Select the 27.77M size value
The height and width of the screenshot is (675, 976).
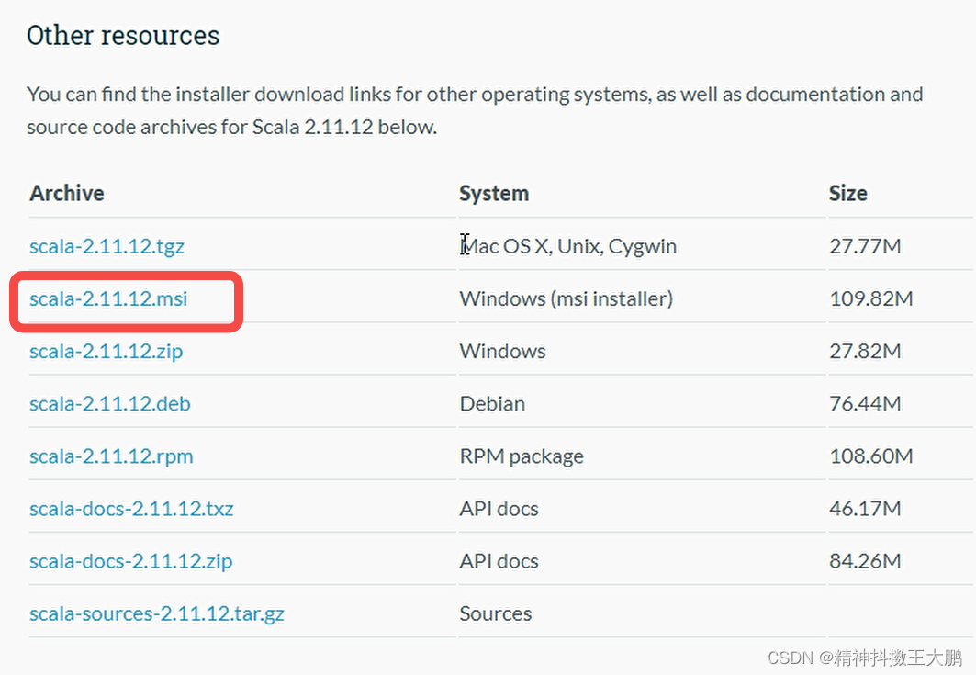[x=865, y=247]
